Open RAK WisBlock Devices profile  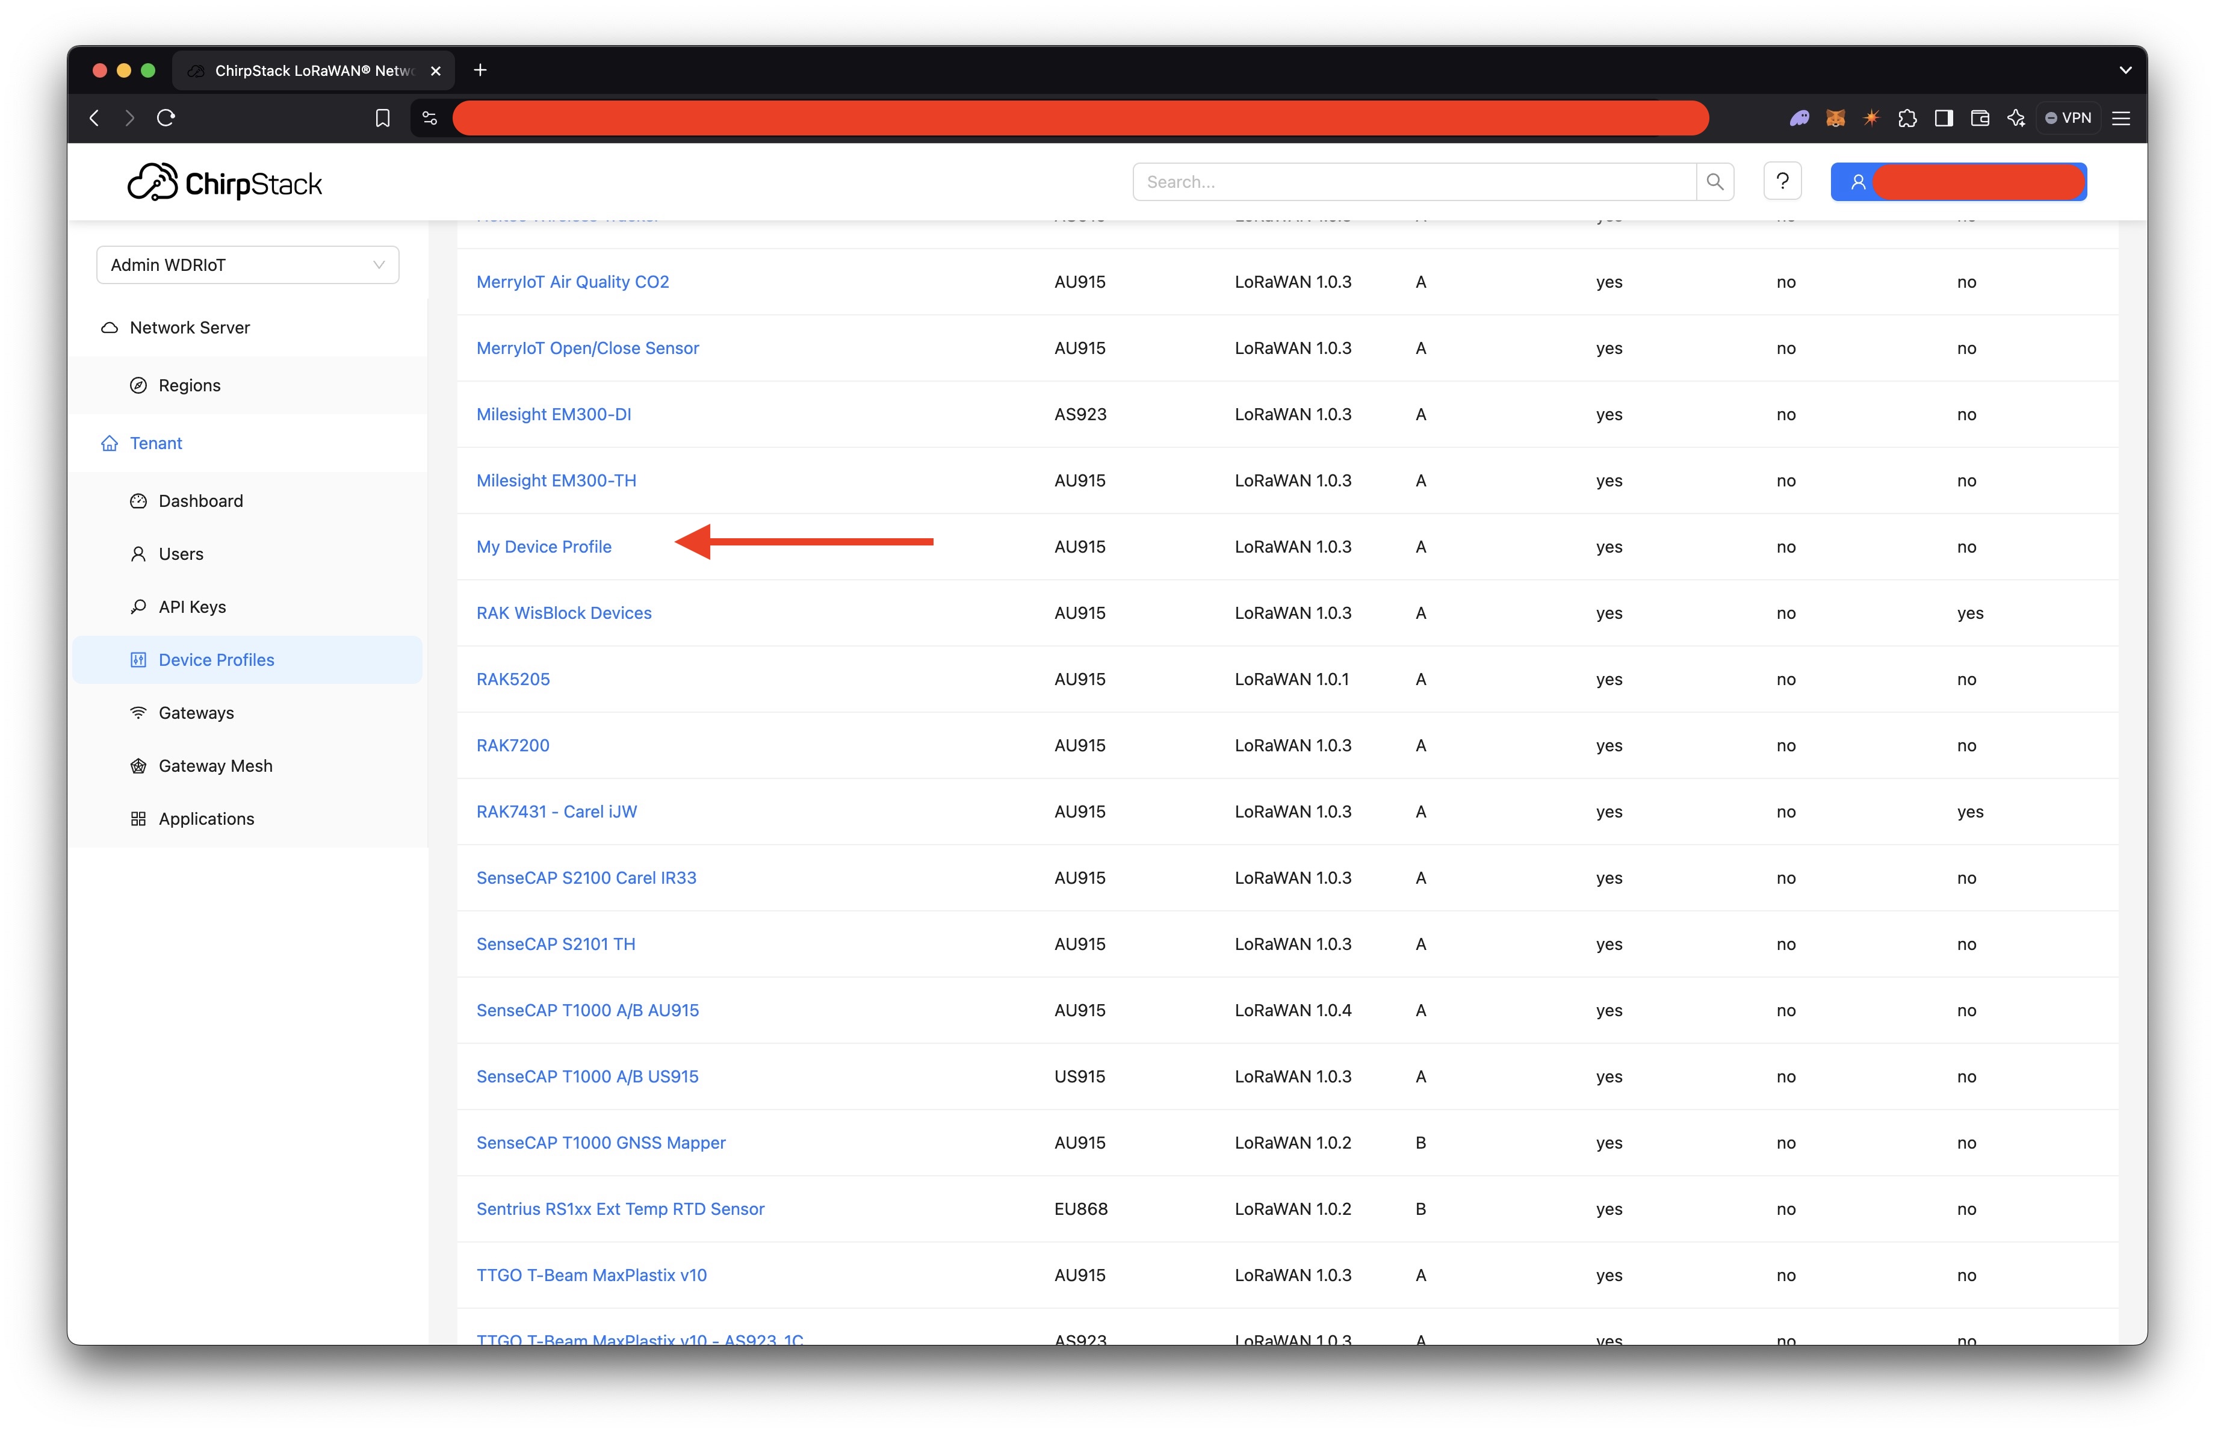[x=564, y=612]
